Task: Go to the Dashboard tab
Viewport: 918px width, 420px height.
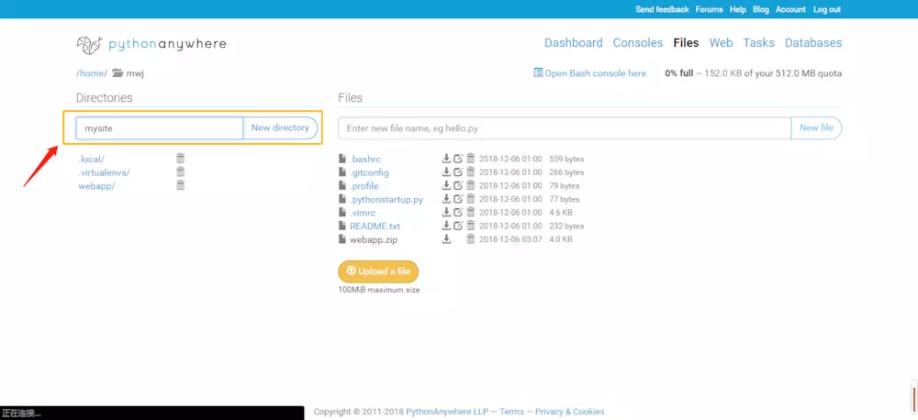Action: (x=573, y=43)
